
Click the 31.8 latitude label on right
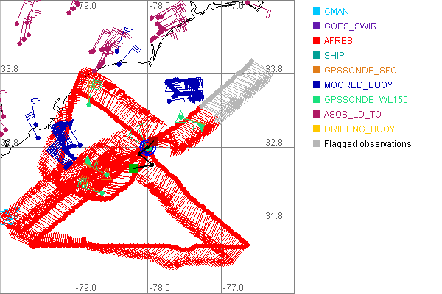point(274,215)
